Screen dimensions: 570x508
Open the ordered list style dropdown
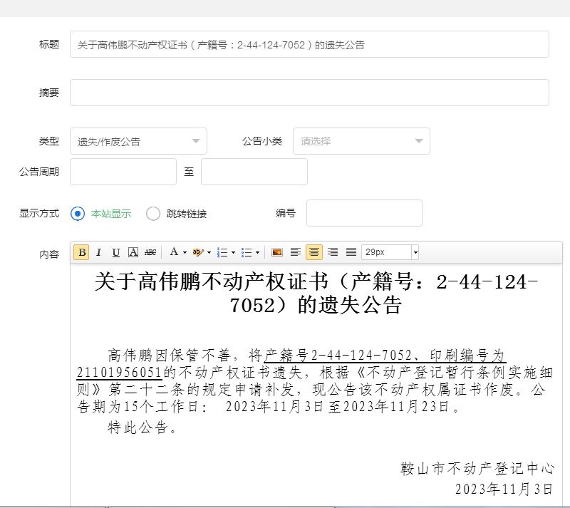(x=234, y=252)
